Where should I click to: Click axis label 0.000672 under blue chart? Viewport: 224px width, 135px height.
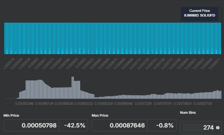click(112, 64)
